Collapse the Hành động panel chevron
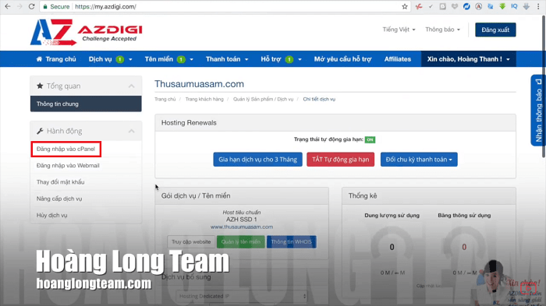Screen dimensions: 546x306 click(131, 131)
